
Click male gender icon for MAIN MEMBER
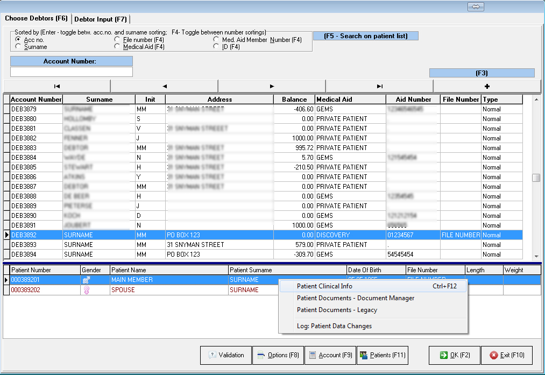86,280
